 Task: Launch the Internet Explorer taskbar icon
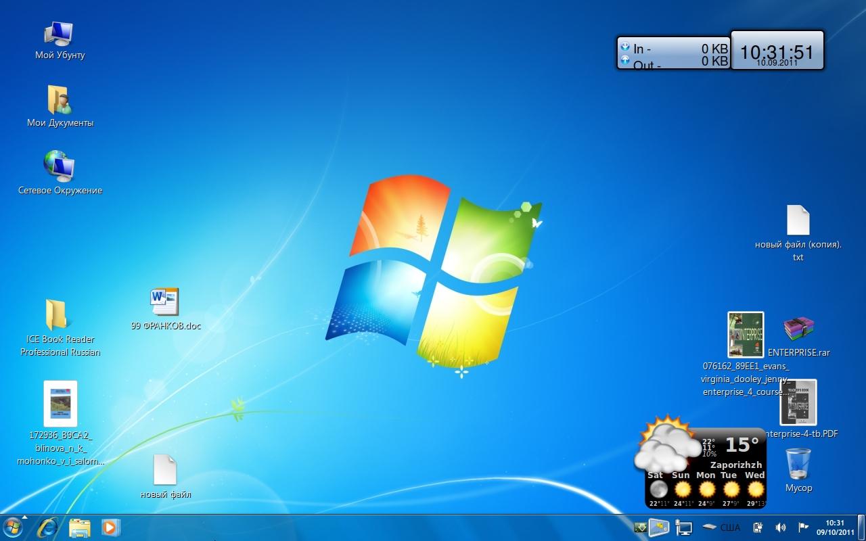[x=47, y=527]
